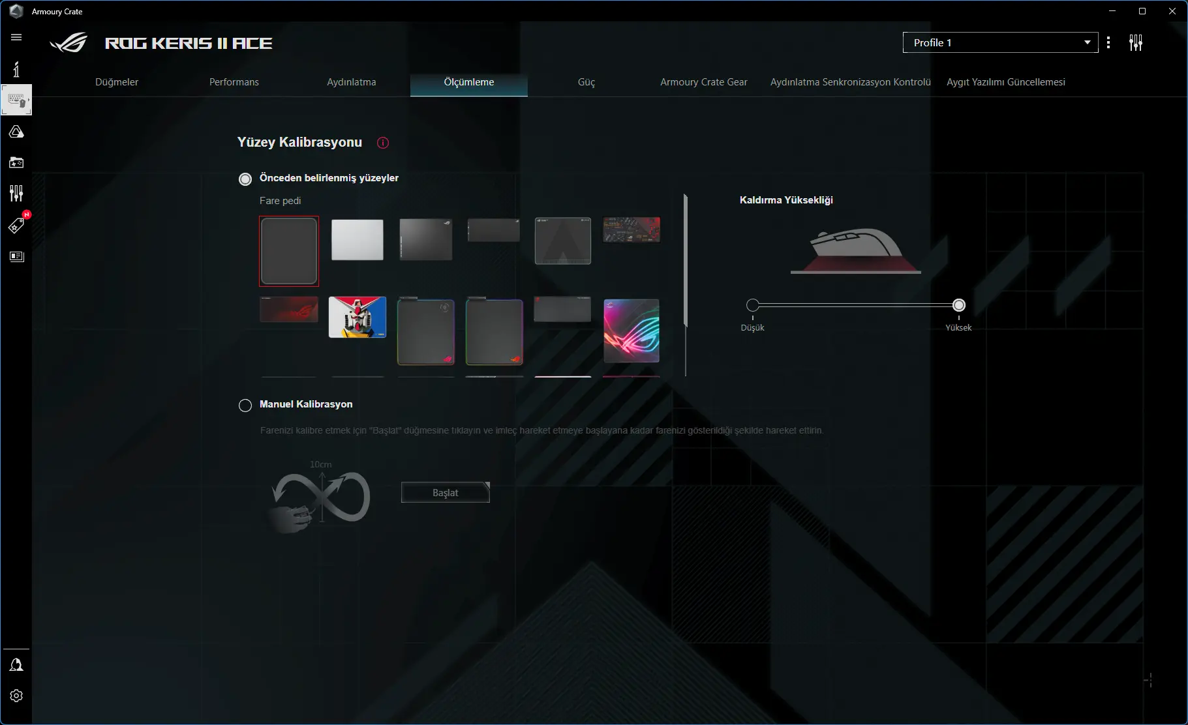Open the hamburger navigation menu
Viewport: 1188px width, 725px height.
16,37
